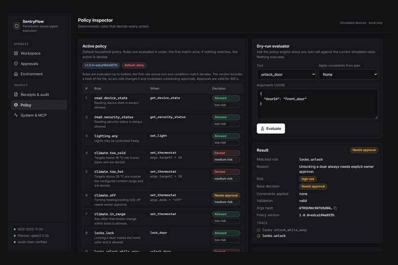Select the read.security_status rule name

click(x=114, y=117)
